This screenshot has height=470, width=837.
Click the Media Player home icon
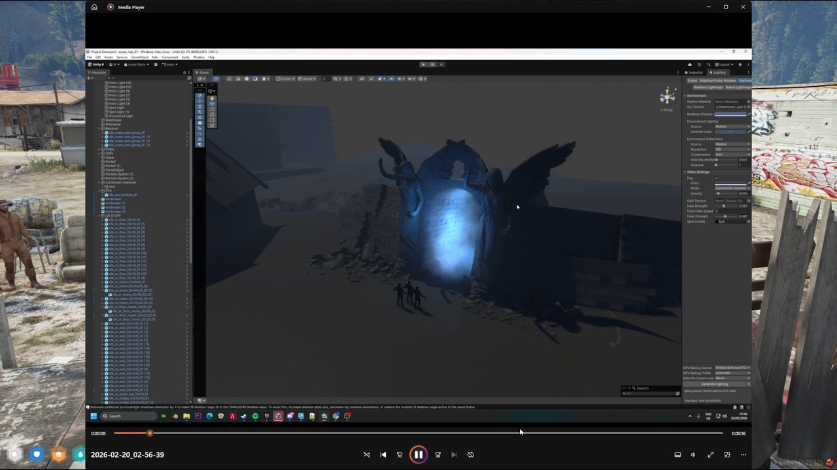[94, 7]
